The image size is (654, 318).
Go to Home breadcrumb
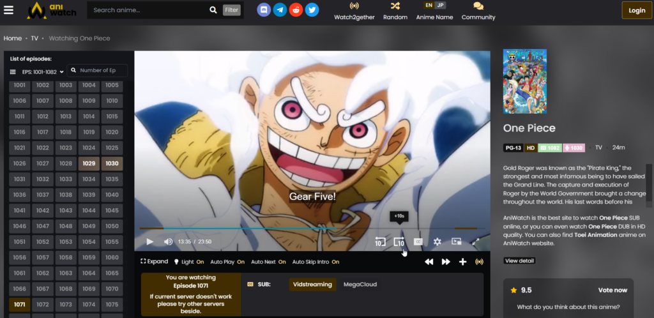pos(13,38)
